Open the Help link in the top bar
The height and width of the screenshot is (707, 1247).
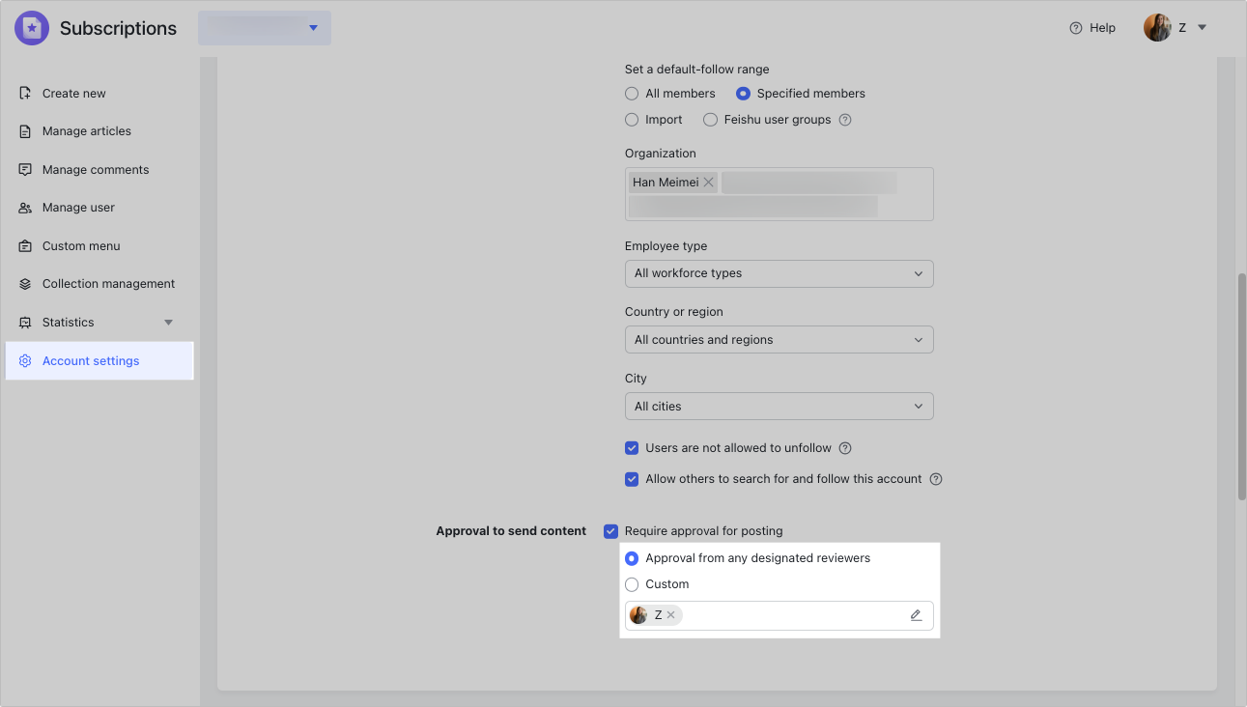(x=1091, y=27)
